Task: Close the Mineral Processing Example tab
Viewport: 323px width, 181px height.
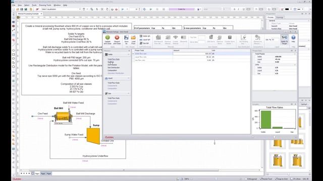Action: 41,14
